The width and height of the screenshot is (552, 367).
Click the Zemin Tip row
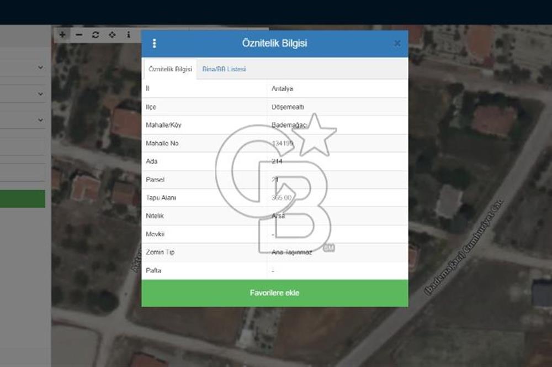(x=274, y=252)
